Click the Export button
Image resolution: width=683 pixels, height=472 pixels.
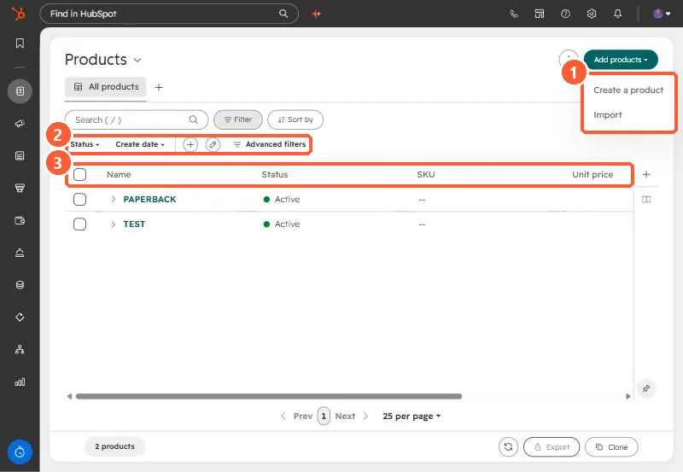coord(552,446)
